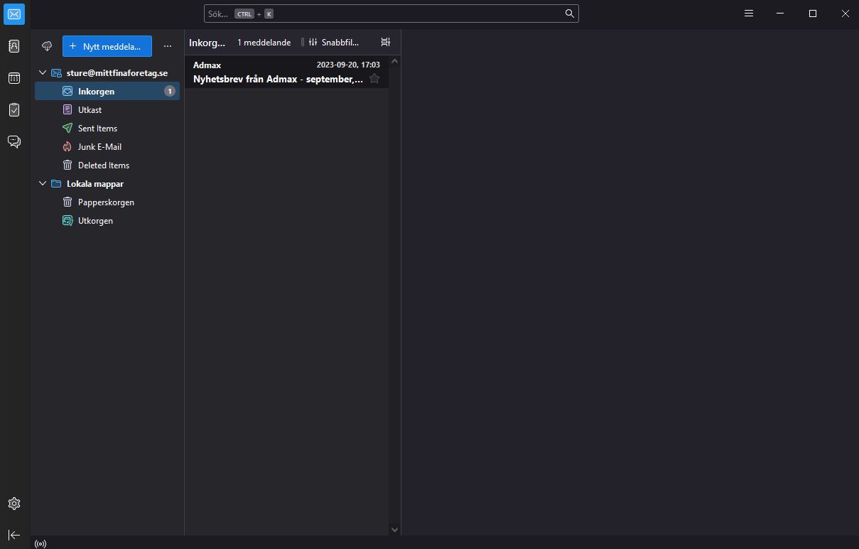
Task: Toggle the Snabbfilter quick filter
Action: point(334,43)
